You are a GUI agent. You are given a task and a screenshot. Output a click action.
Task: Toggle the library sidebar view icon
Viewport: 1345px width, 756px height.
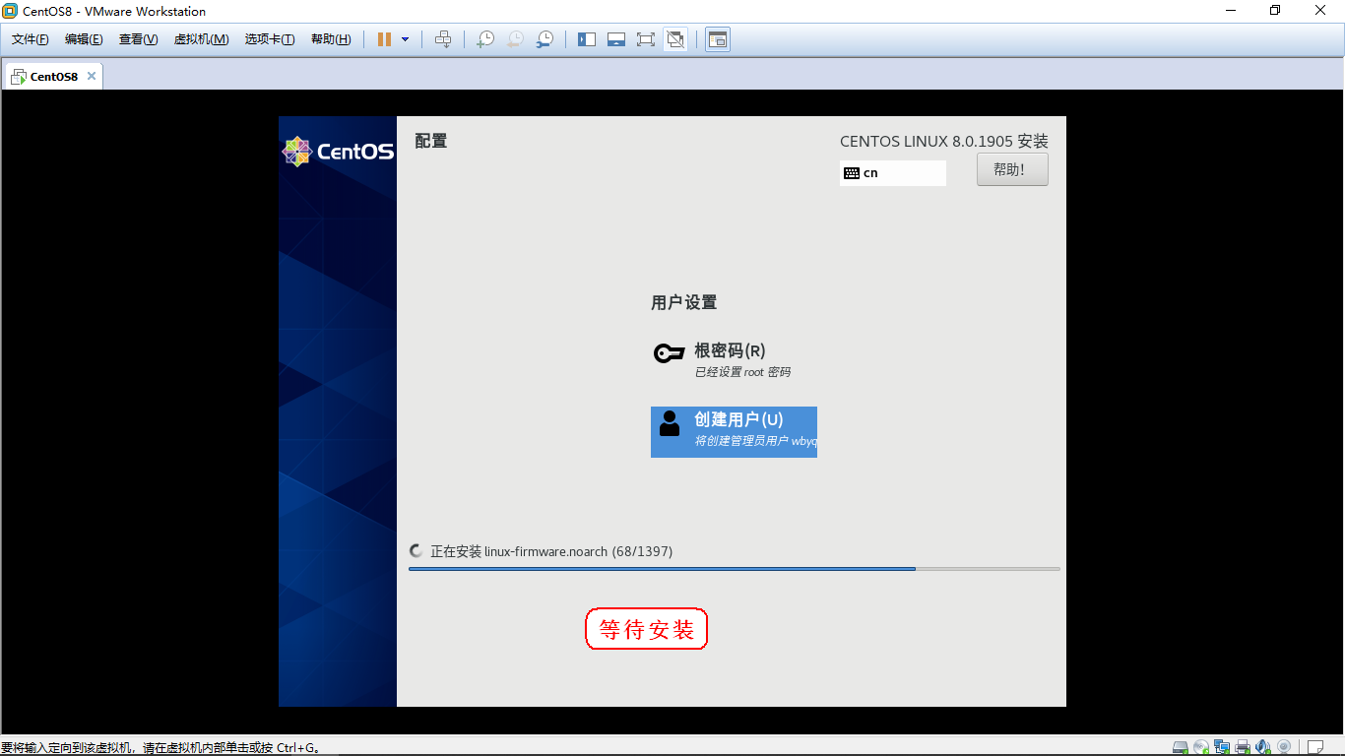pyautogui.click(x=587, y=39)
